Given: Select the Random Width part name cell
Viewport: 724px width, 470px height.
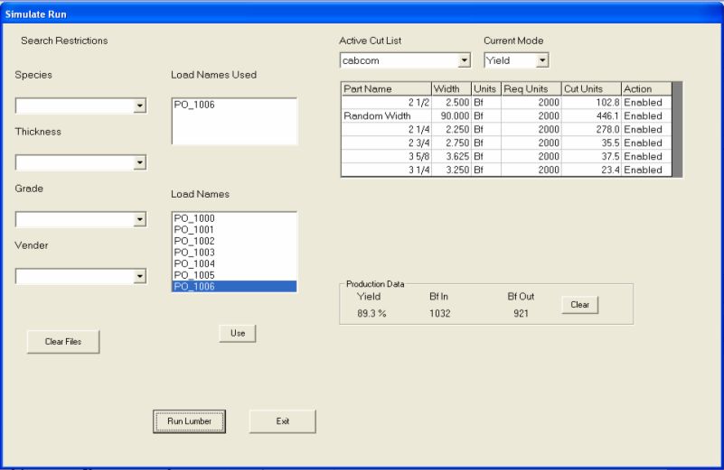Looking at the screenshot, I should click(386, 115).
